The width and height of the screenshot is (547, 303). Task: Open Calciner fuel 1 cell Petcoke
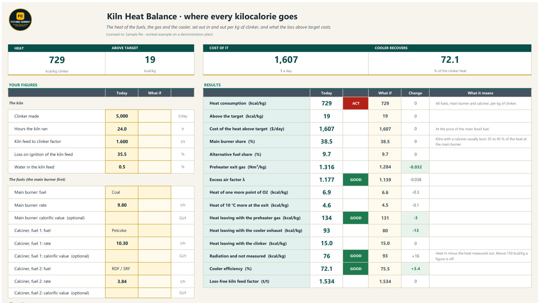122,231
